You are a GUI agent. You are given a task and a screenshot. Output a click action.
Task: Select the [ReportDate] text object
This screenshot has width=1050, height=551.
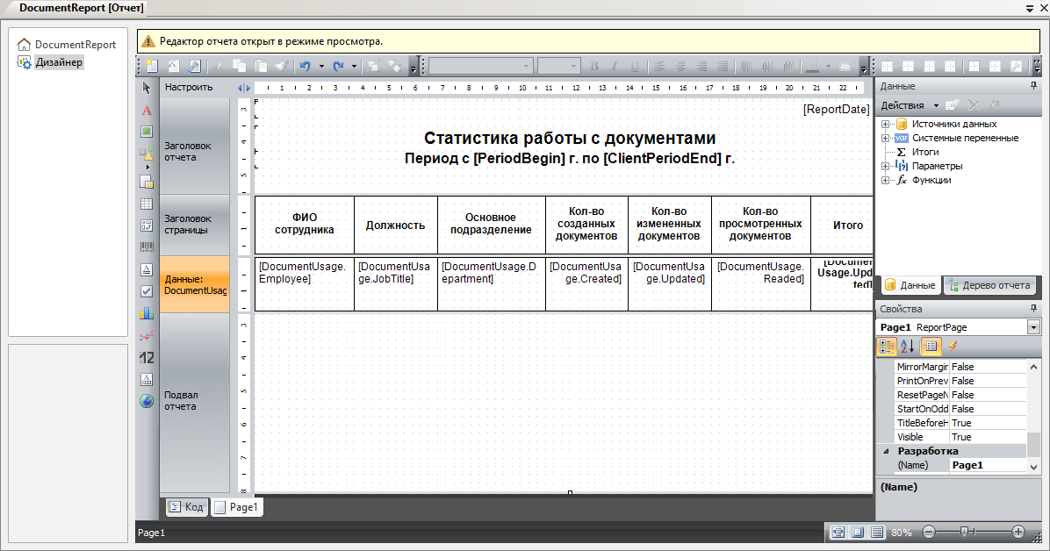point(837,109)
